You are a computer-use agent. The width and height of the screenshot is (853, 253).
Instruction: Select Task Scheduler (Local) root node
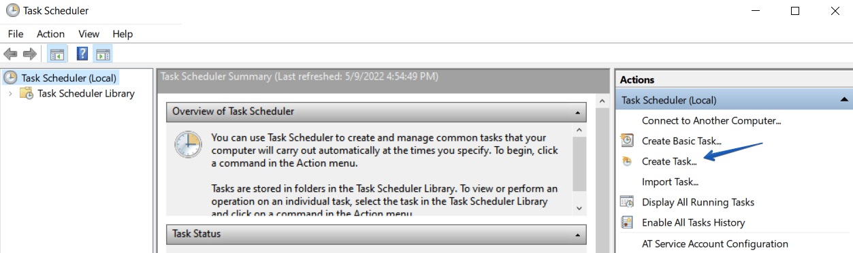(x=69, y=78)
